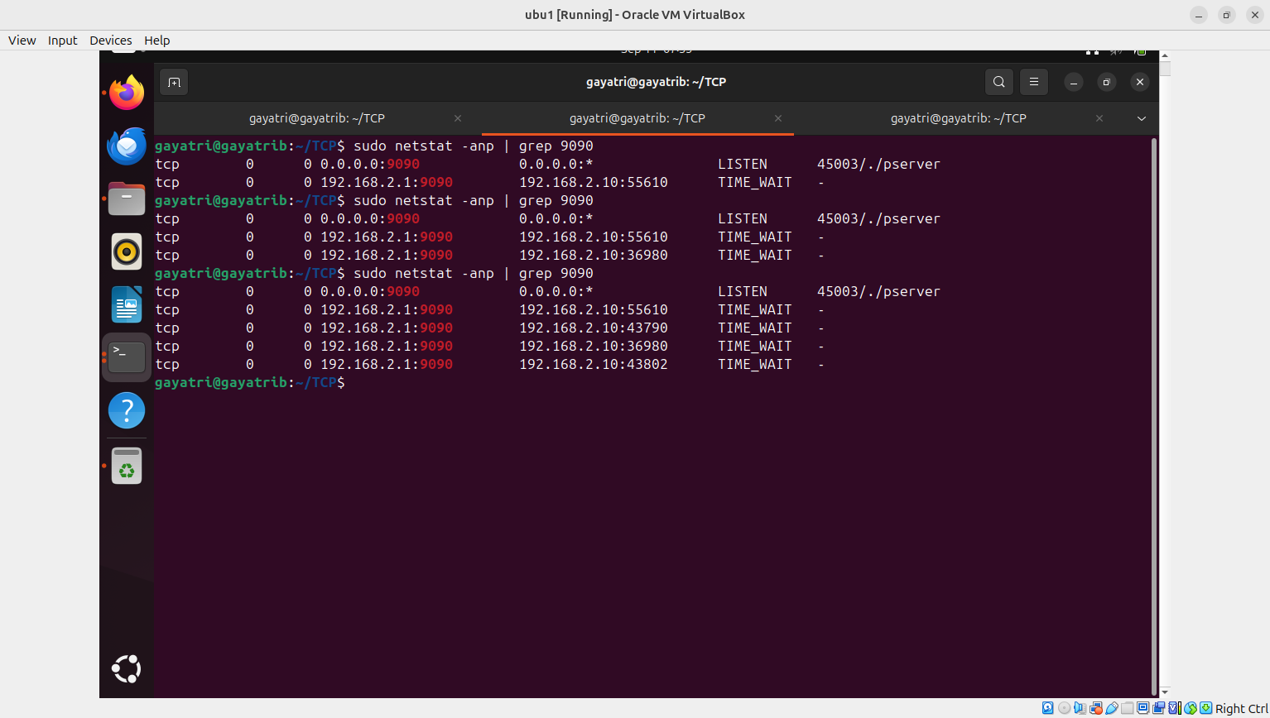Open the Help question mark icon
This screenshot has height=718, width=1270.
127,410
